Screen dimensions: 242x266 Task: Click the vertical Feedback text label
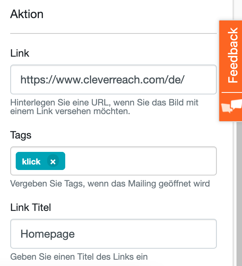pos(233,55)
